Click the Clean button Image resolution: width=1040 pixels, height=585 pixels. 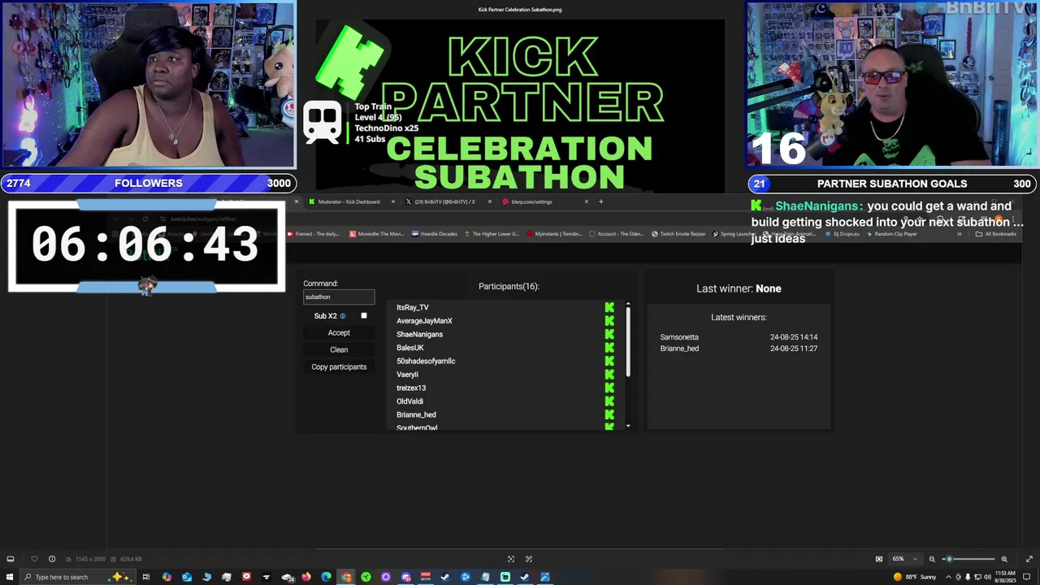click(339, 349)
